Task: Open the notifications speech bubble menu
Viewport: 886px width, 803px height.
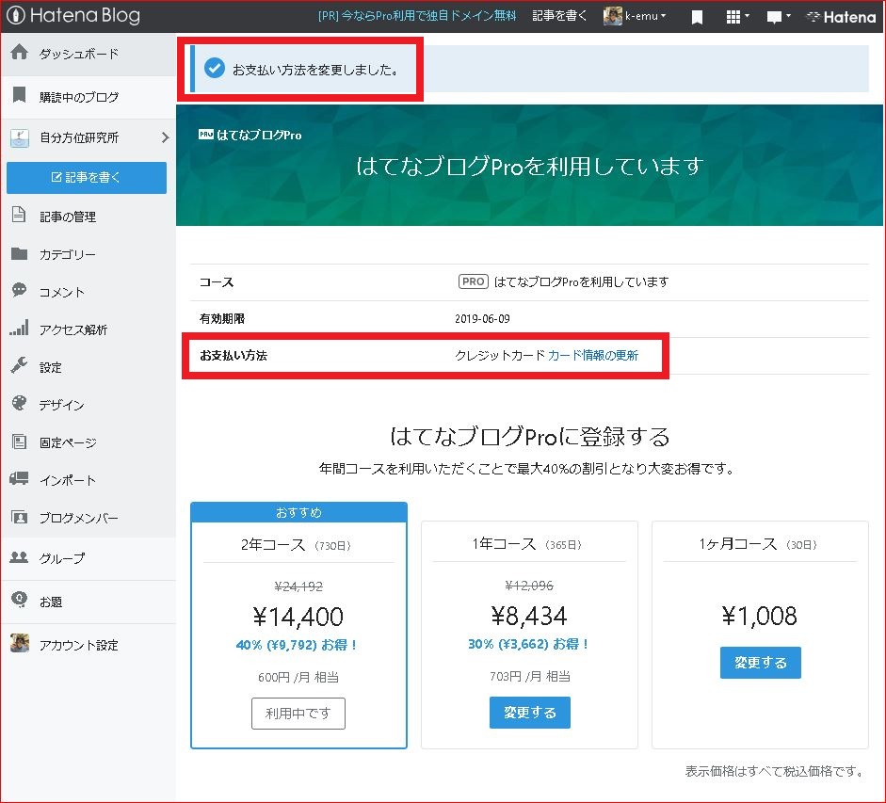Action: pyautogui.click(x=778, y=17)
